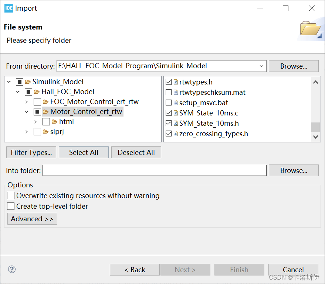Screen dimensions: 325x284
Task: Open the From directory dropdown list
Action: (x=262, y=66)
